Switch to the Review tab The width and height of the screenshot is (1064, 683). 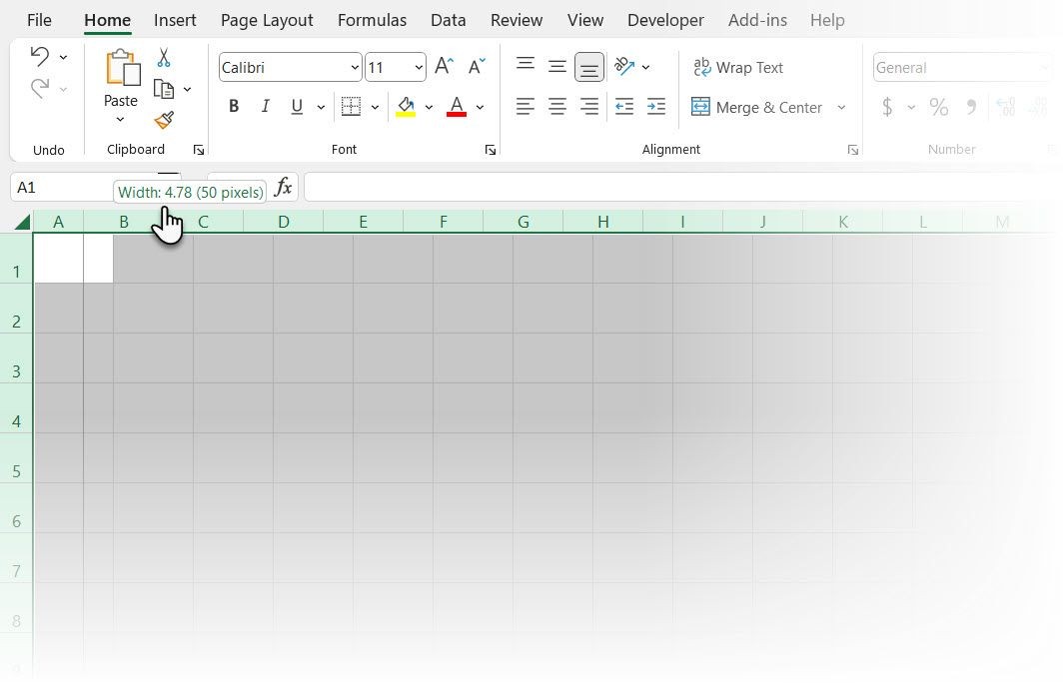click(517, 20)
